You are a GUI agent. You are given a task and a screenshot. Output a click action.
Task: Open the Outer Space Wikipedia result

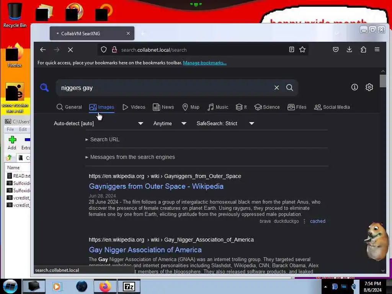pyautogui.click(x=156, y=186)
